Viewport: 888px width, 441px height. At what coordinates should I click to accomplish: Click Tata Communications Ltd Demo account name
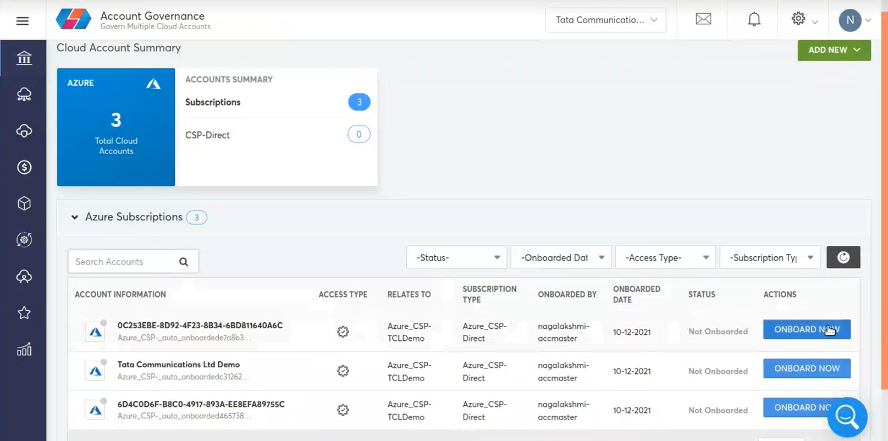(x=179, y=365)
